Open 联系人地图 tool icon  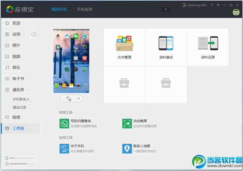[x=127, y=149]
